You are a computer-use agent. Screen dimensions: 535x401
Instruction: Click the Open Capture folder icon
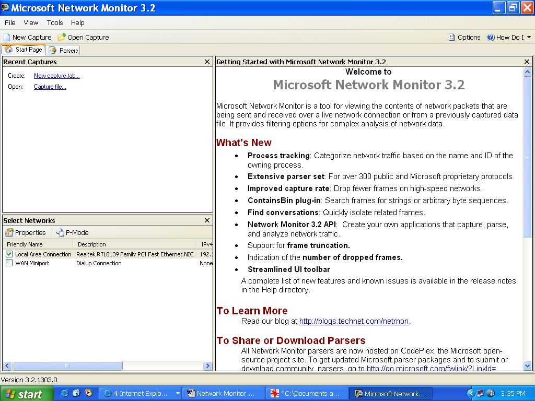[x=62, y=38]
